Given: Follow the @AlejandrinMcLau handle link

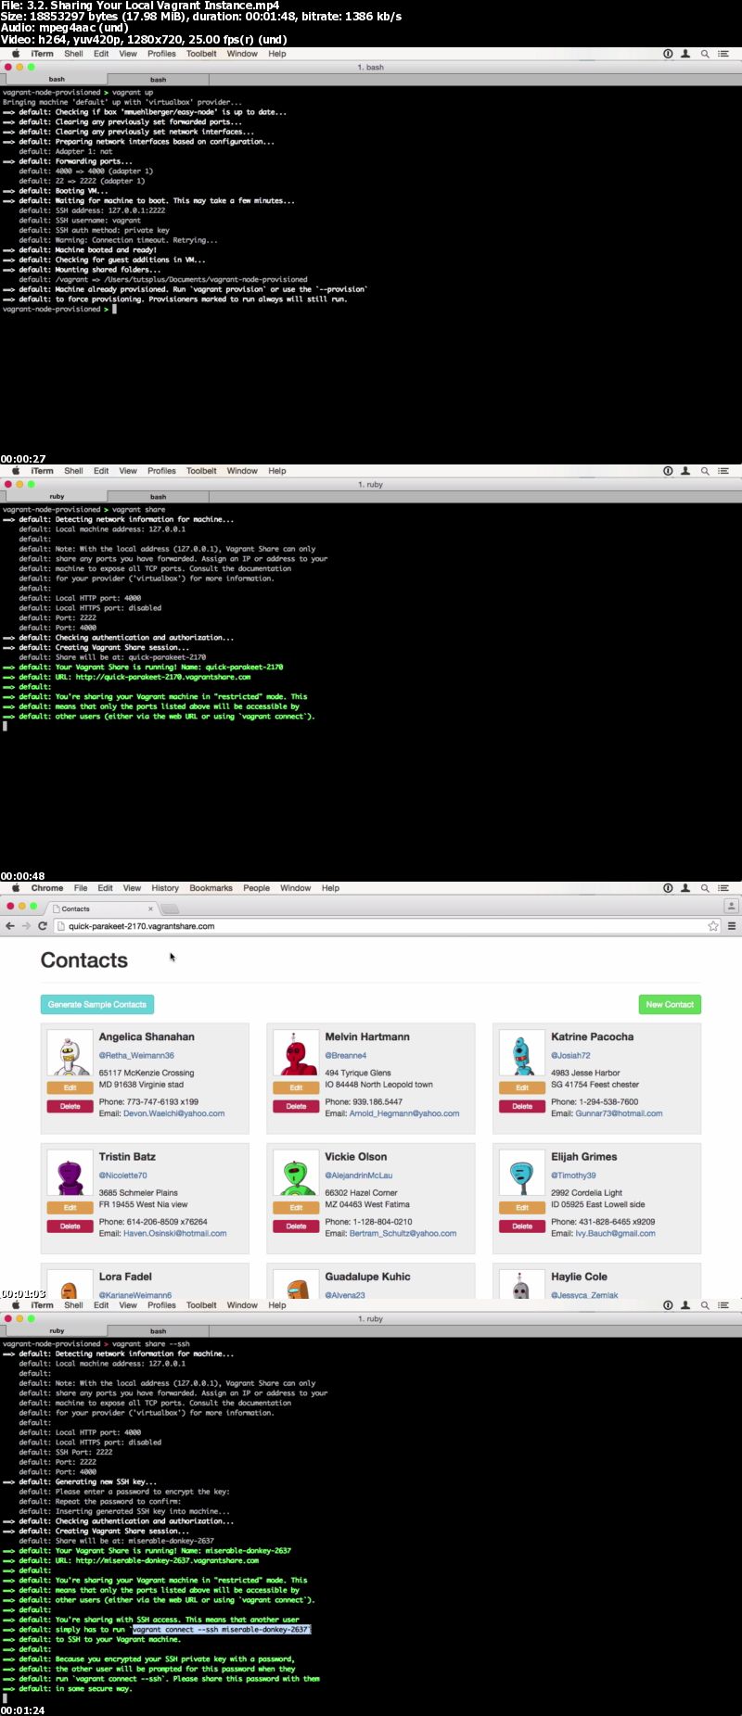Looking at the screenshot, I should [x=359, y=1175].
